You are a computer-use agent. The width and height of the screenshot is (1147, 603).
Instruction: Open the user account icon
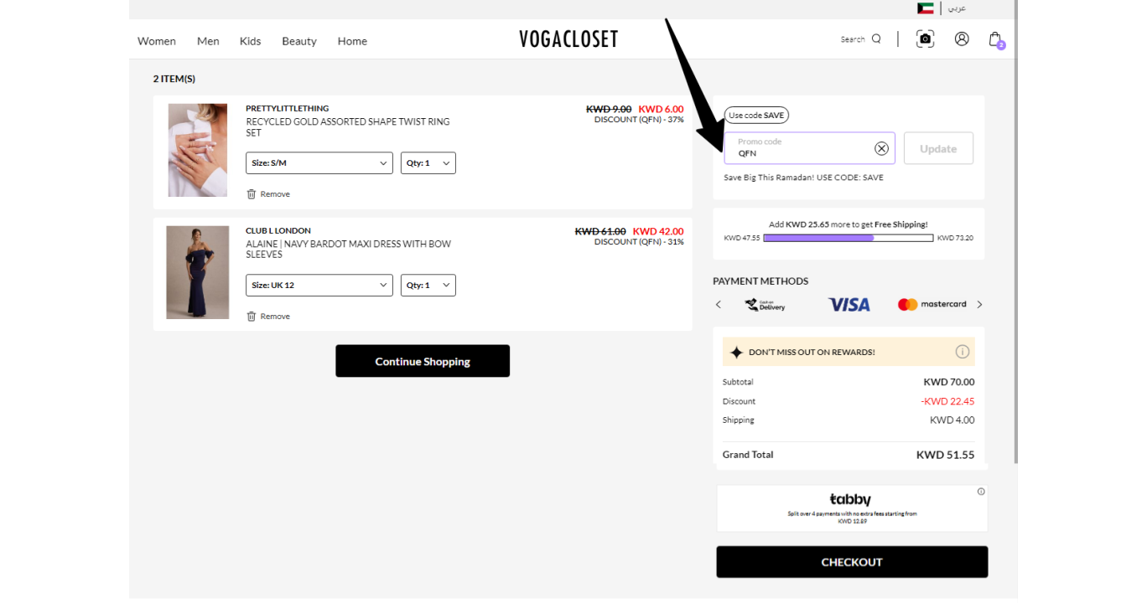click(962, 39)
